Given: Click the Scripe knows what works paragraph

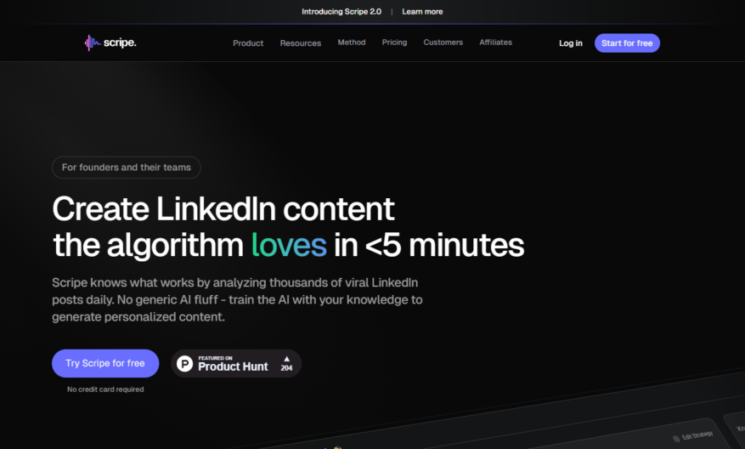Looking at the screenshot, I should (237, 299).
